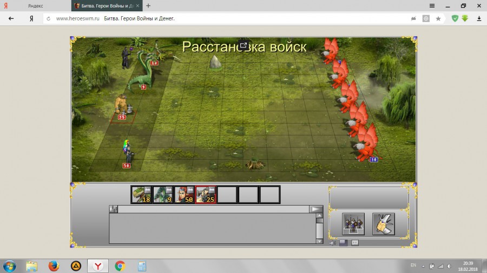
Task: Select the hydra unit slot showing 9
Action: point(163,195)
